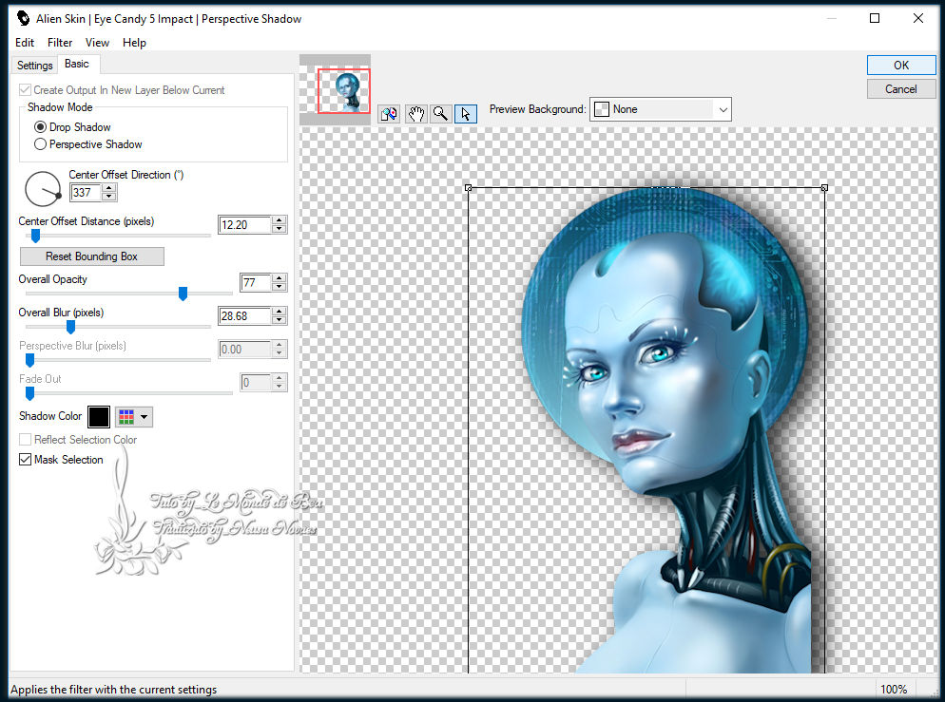Maximize the Perspective Shadow window
The height and width of the screenshot is (702, 945).
click(875, 19)
